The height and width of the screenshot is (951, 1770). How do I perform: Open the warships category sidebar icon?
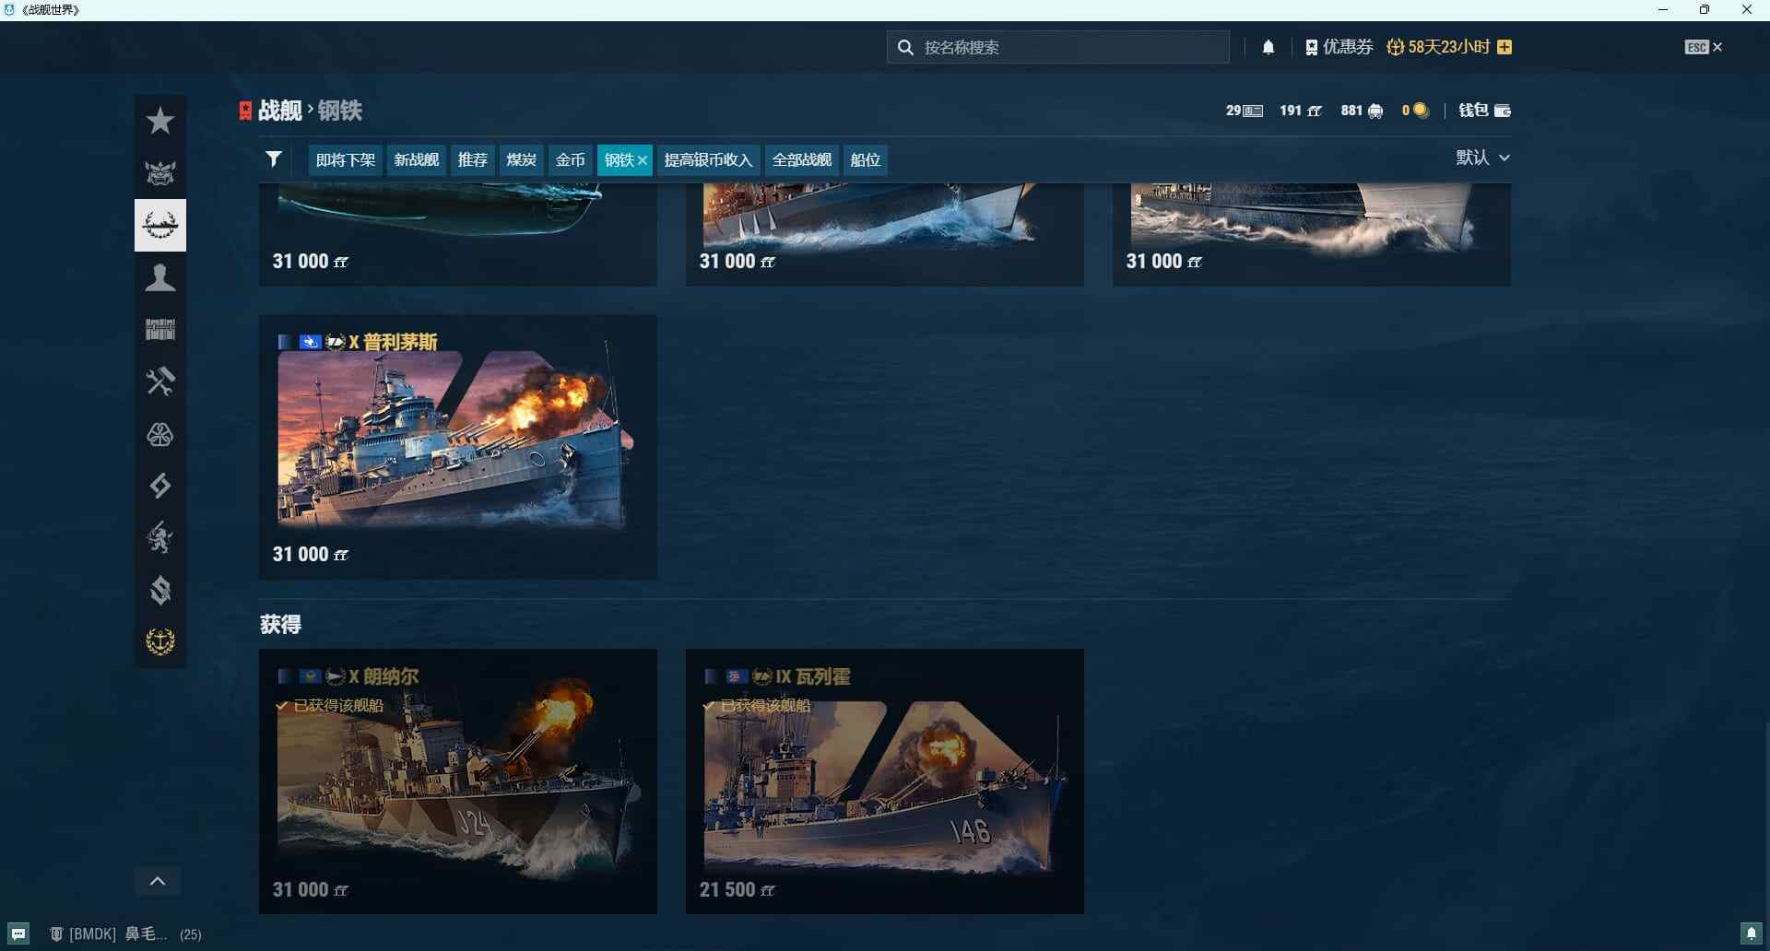(x=160, y=225)
